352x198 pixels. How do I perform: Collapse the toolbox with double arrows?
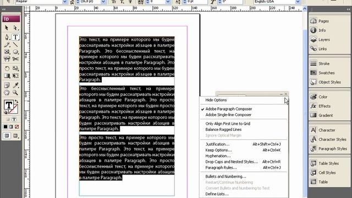tap(4, 9)
